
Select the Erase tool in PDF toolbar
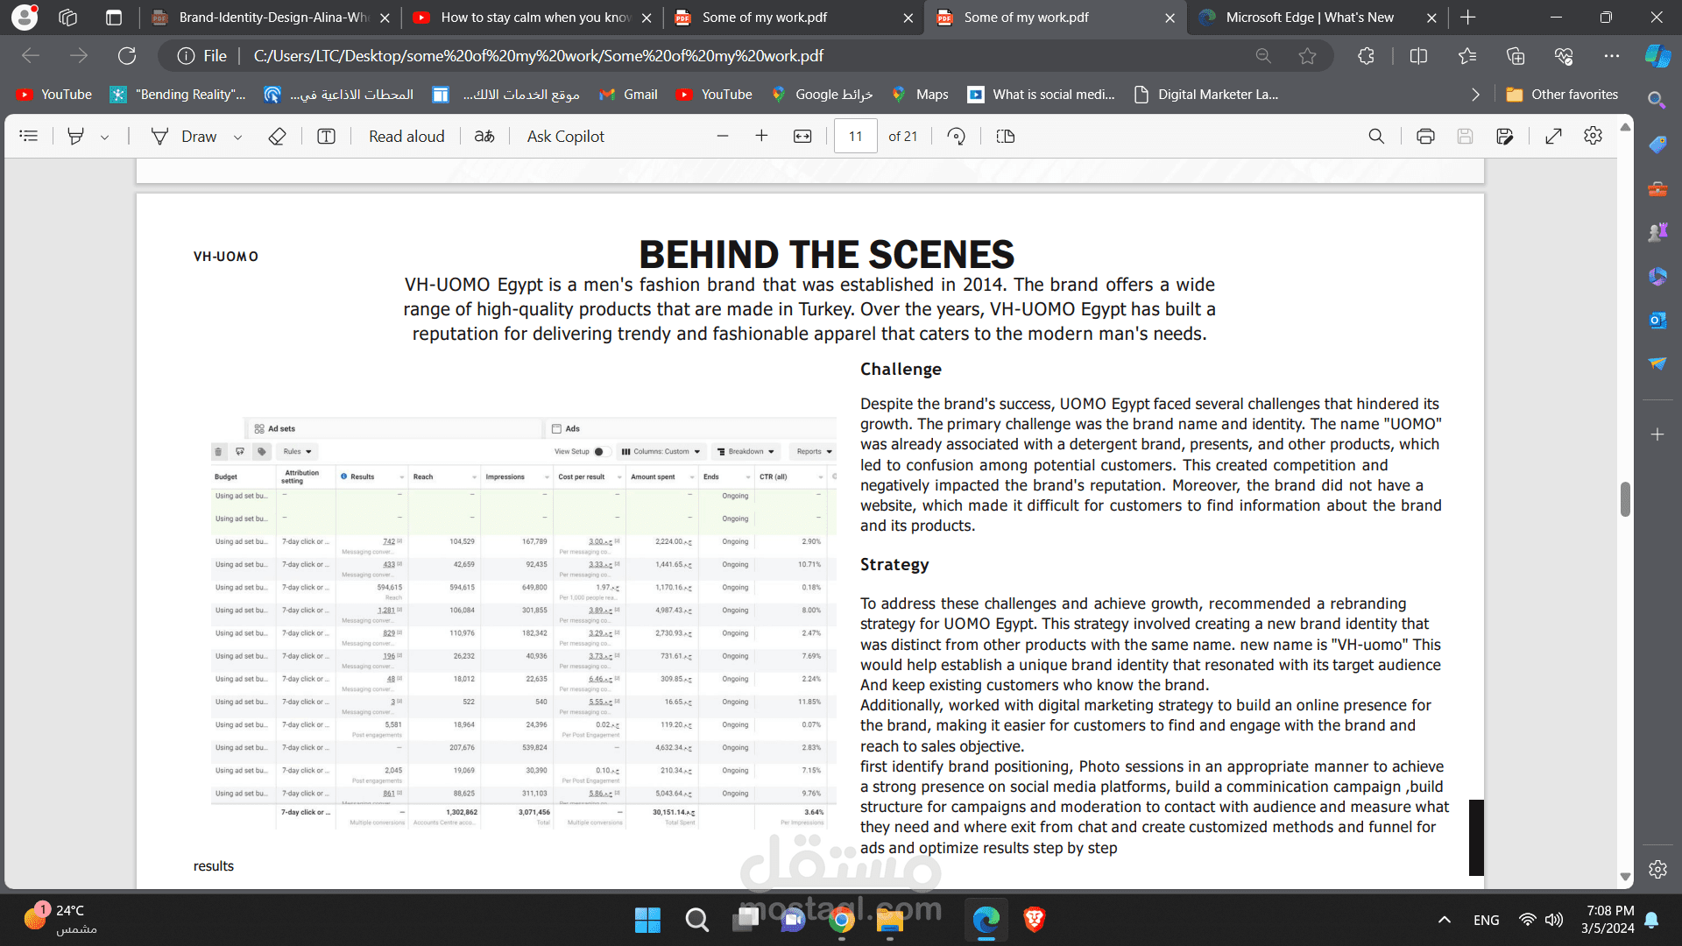click(x=277, y=136)
